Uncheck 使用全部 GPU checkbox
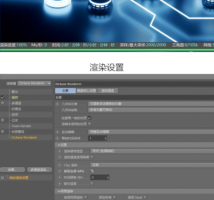The height and width of the screenshot is (200, 214). [x=92, y=171]
